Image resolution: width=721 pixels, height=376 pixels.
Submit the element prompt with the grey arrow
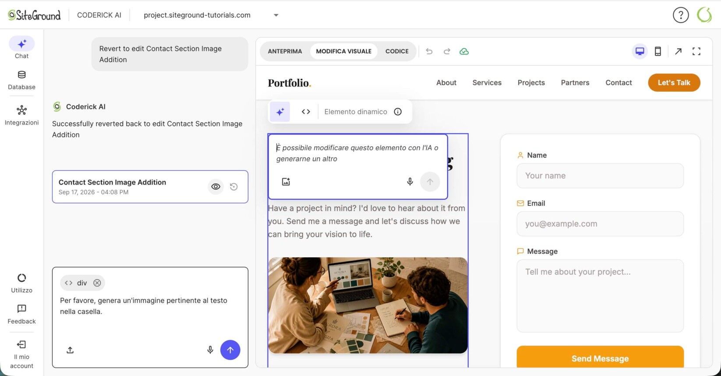430,181
